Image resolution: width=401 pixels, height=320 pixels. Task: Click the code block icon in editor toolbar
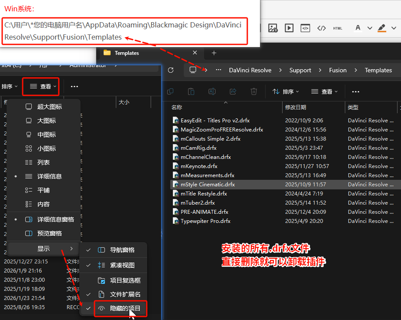pos(305,28)
